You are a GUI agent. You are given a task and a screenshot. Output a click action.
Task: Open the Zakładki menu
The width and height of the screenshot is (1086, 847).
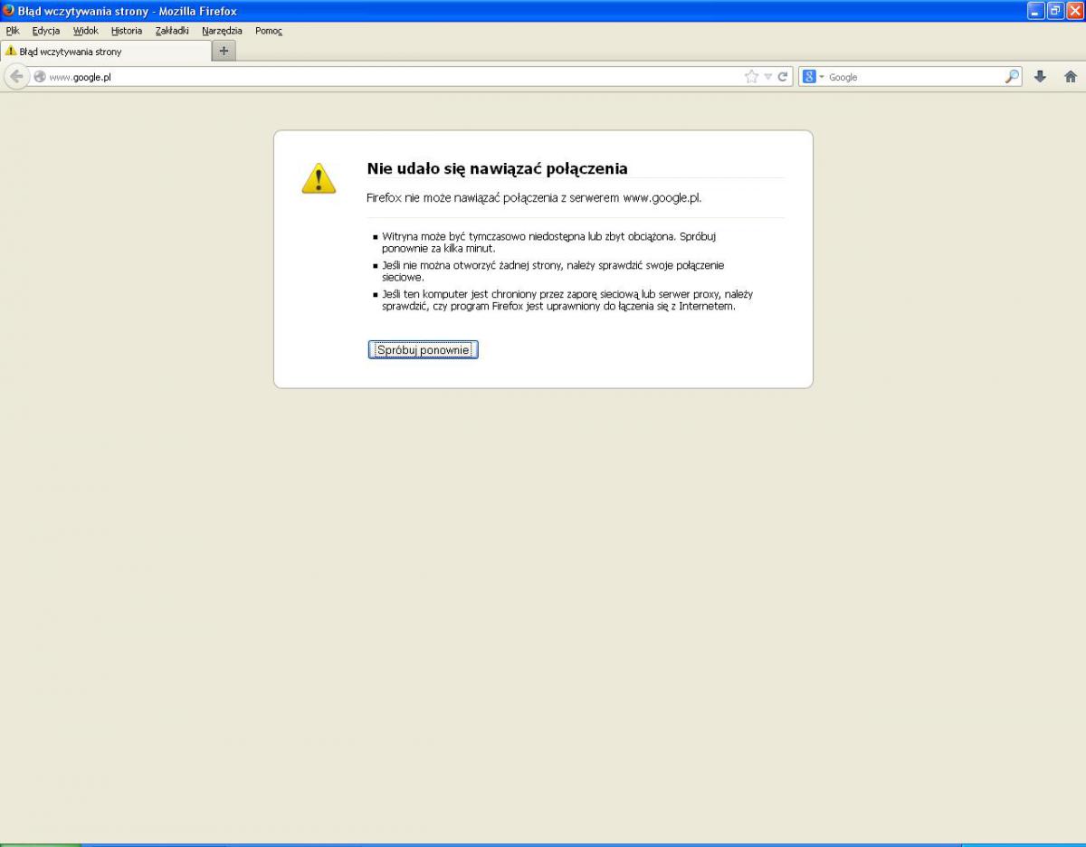[172, 31]
